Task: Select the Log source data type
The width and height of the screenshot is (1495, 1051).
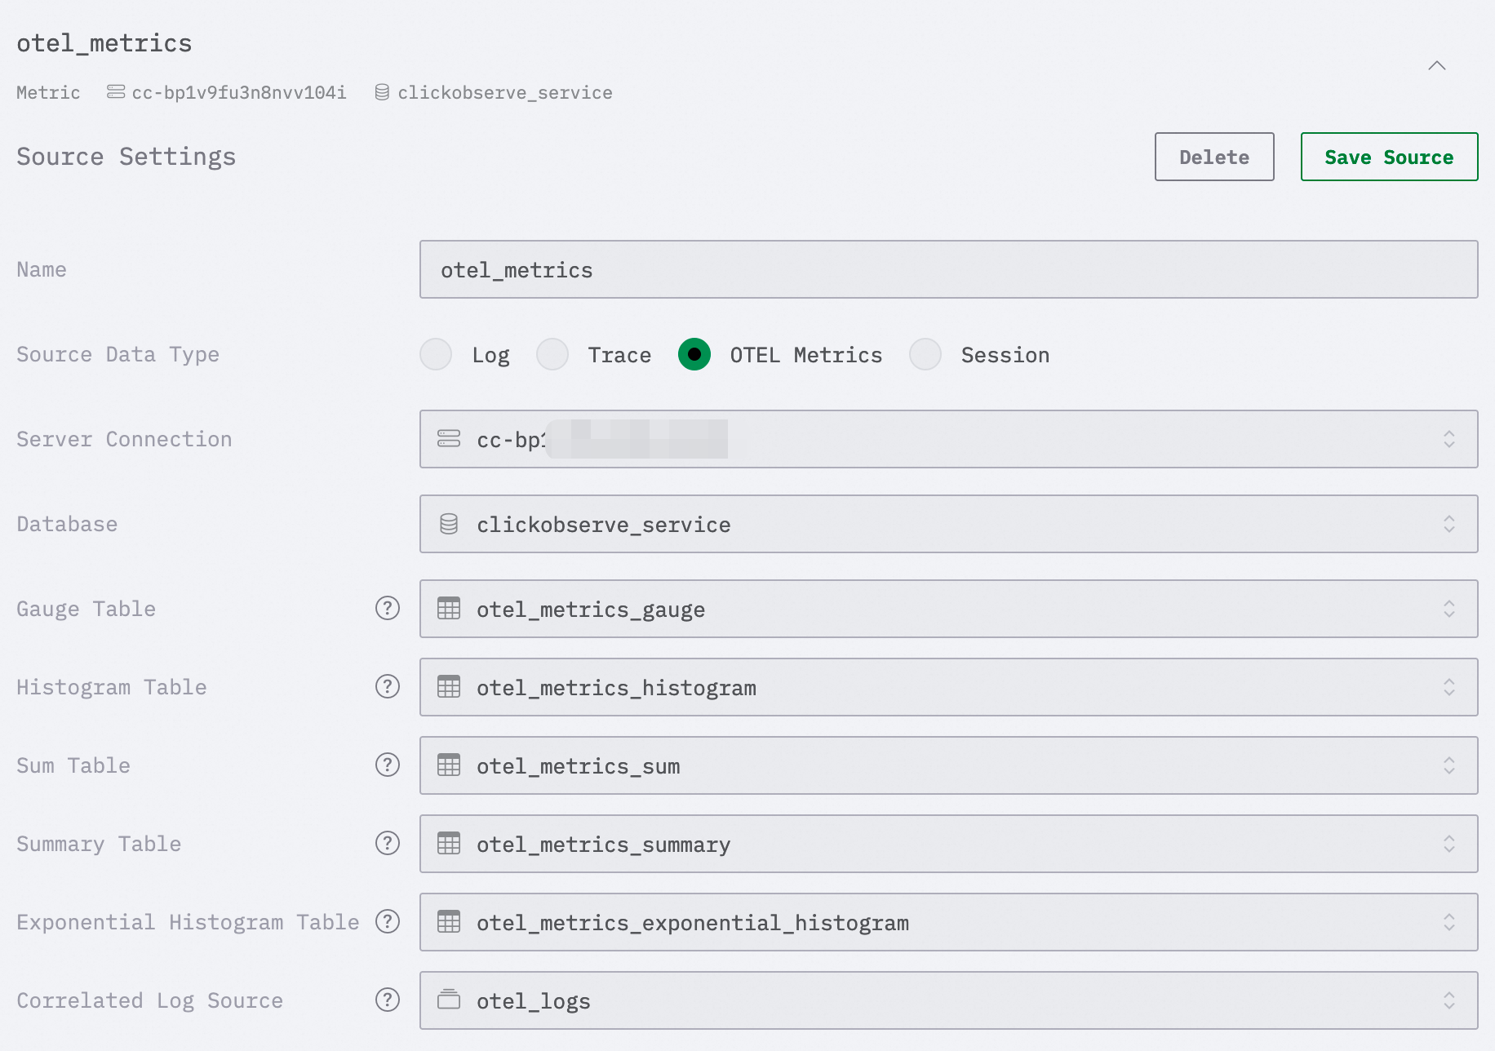Action: [436, 354]
